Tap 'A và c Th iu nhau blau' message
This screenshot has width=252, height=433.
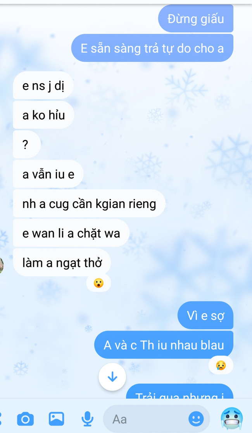tap(164, 345)
